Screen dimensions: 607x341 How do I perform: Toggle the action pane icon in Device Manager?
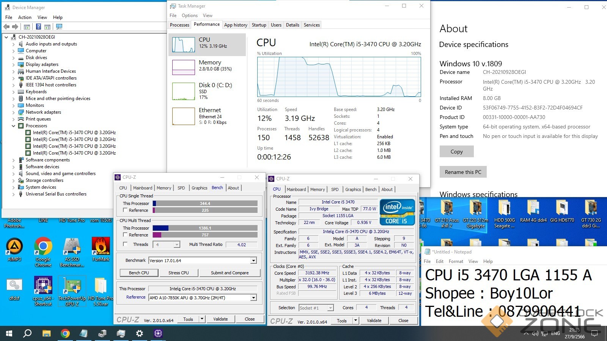pos(47,27)
